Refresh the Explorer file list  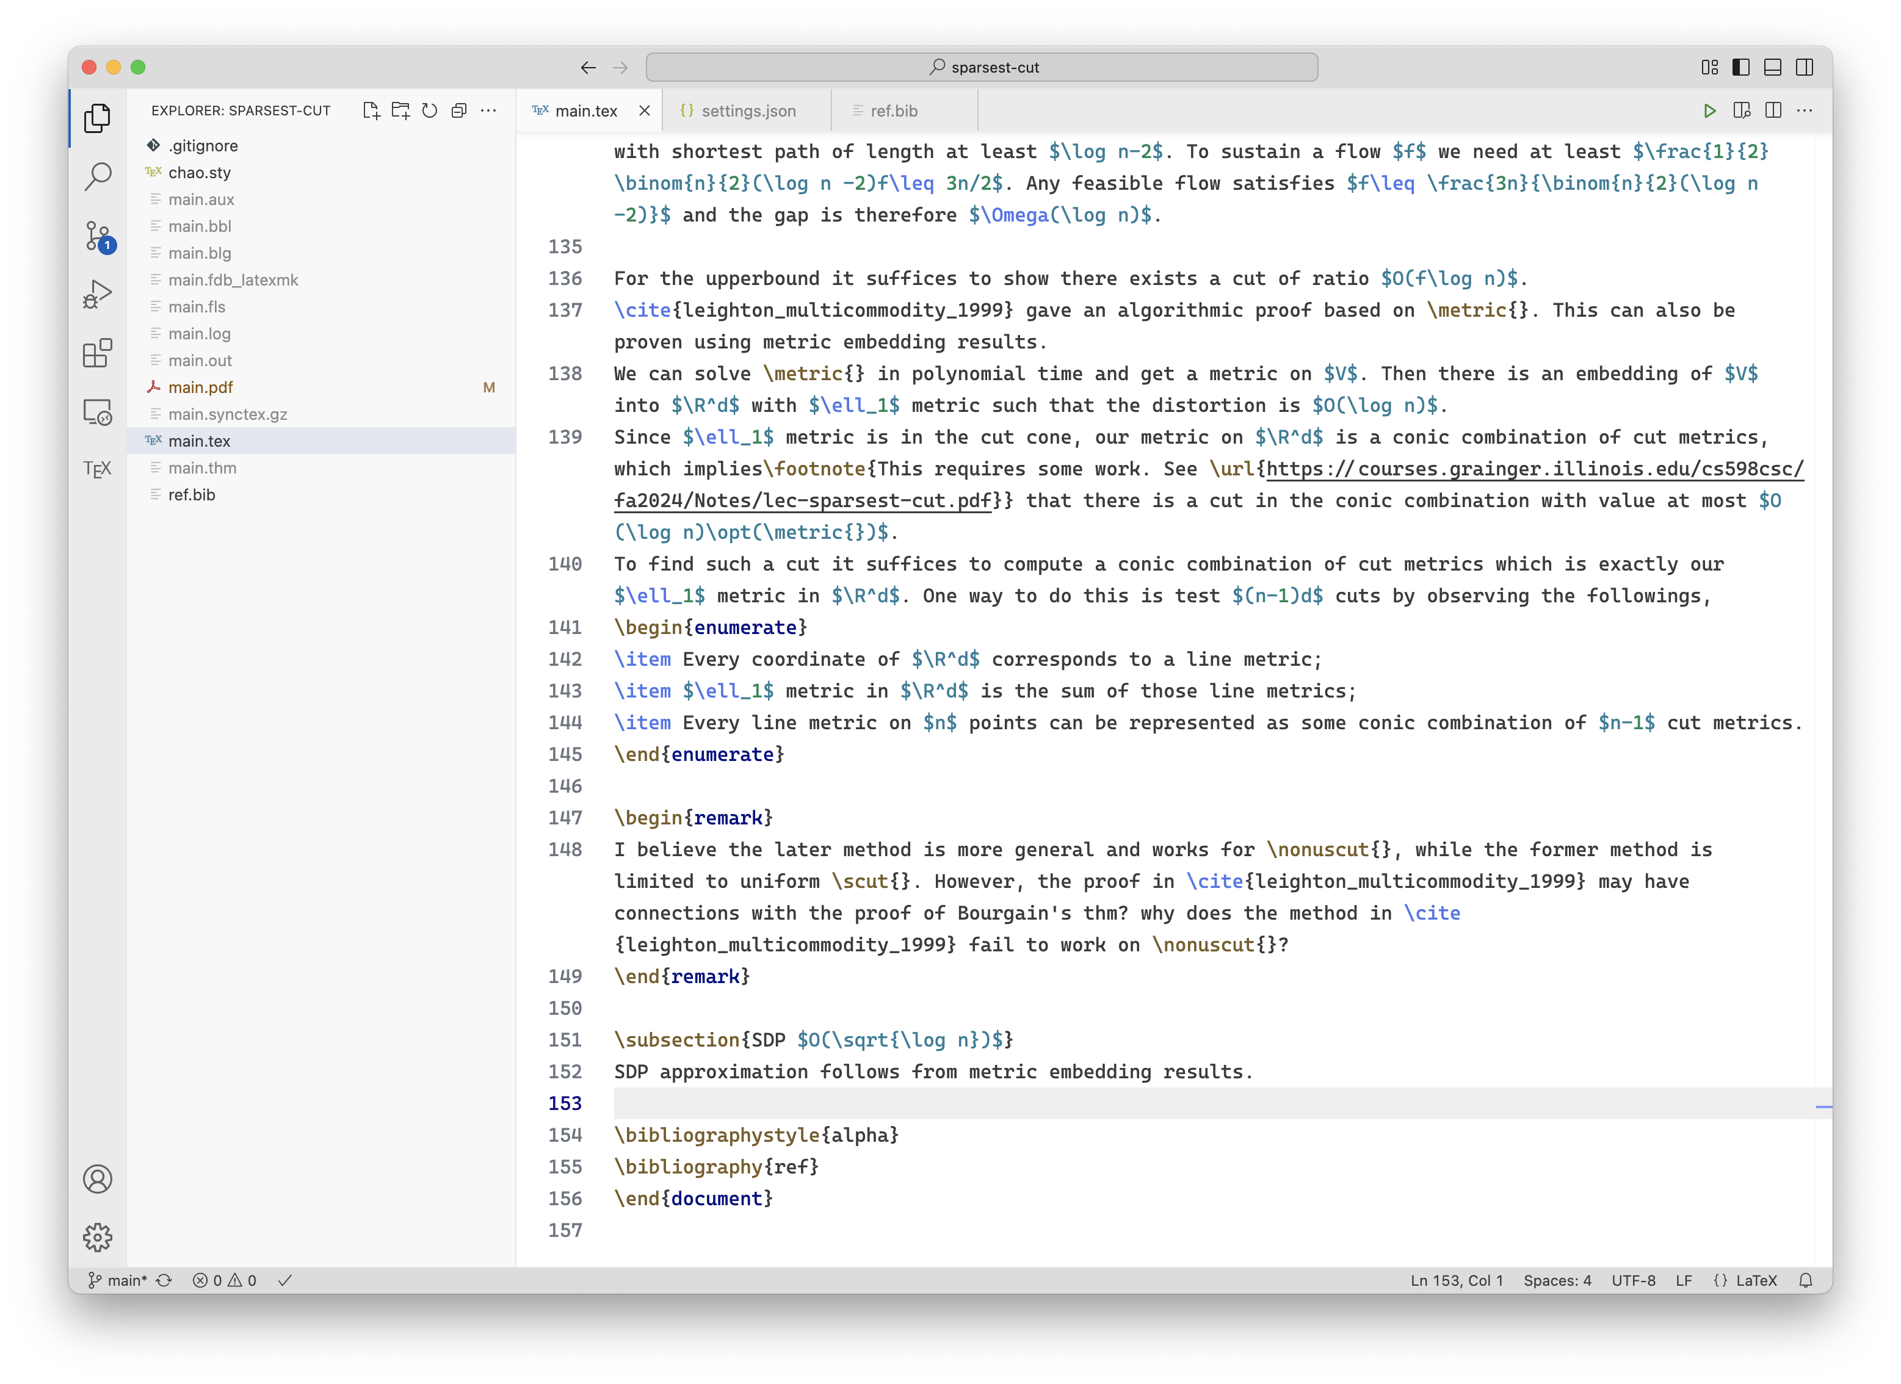tap(430, 110)
